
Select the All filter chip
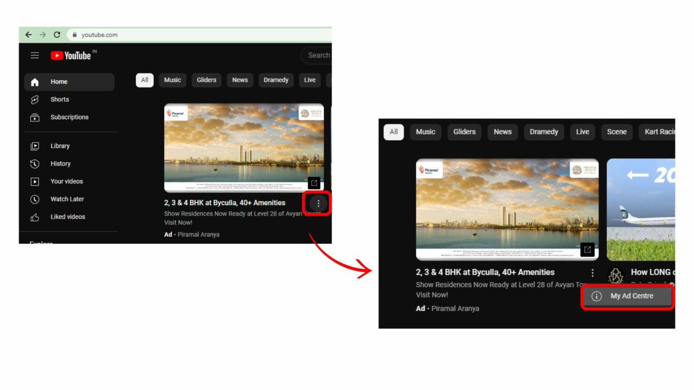click(x=145, y=80)
